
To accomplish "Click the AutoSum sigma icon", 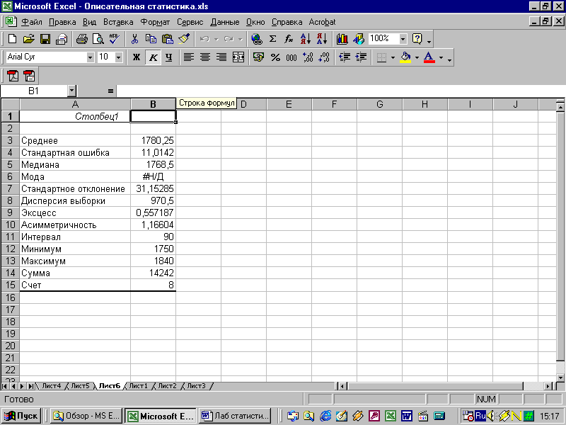I will (272, 39).
